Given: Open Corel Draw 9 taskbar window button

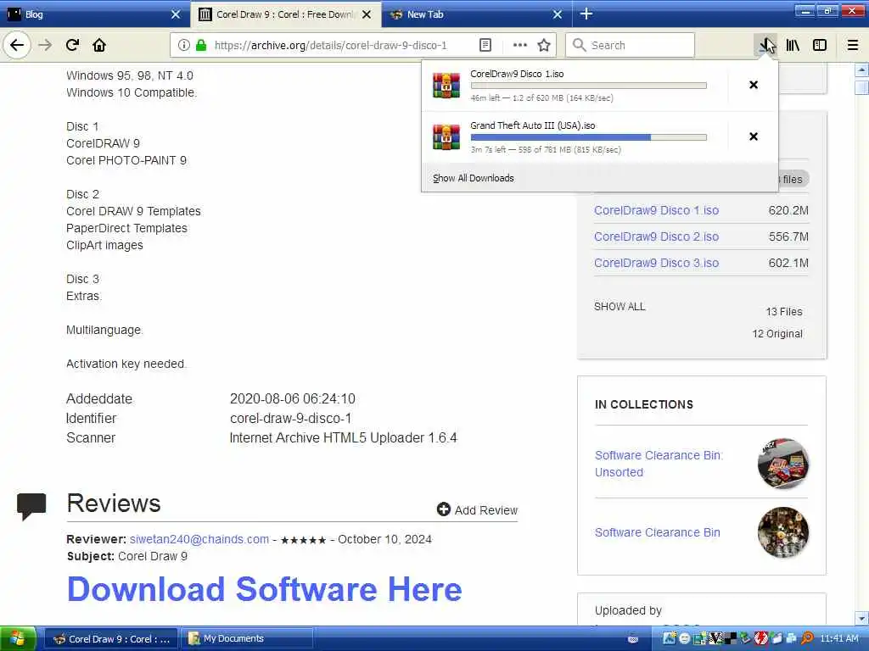Looking at the screenshot, I should [111, 639].
